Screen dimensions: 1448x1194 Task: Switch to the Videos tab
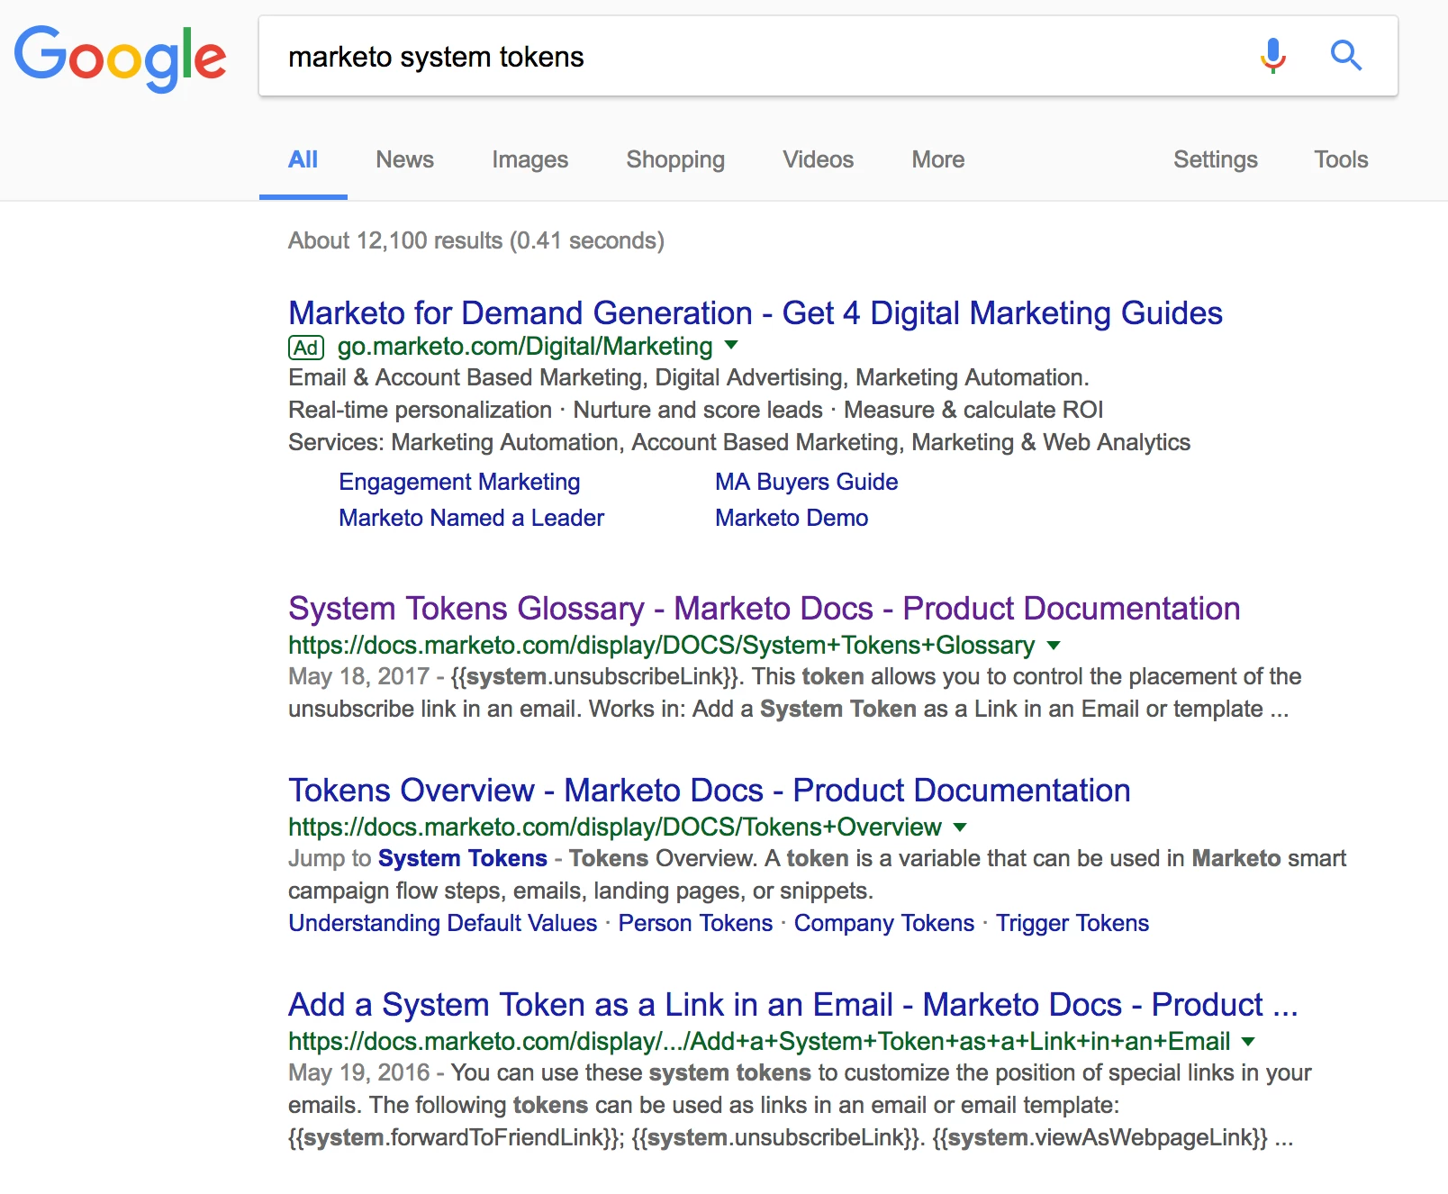pyautogui.click(x=818, y=159)
